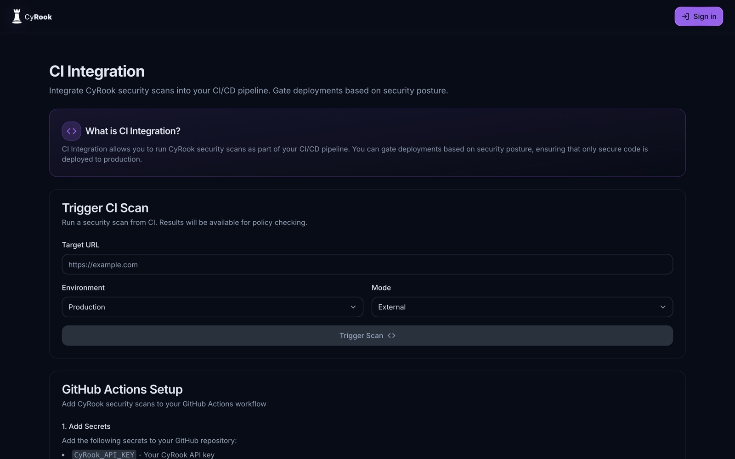735x459 pixels.
Task: Select the 'Integrate CyRook security scans' subtitle
Action: pyautogui.click(x=249, y=91)
